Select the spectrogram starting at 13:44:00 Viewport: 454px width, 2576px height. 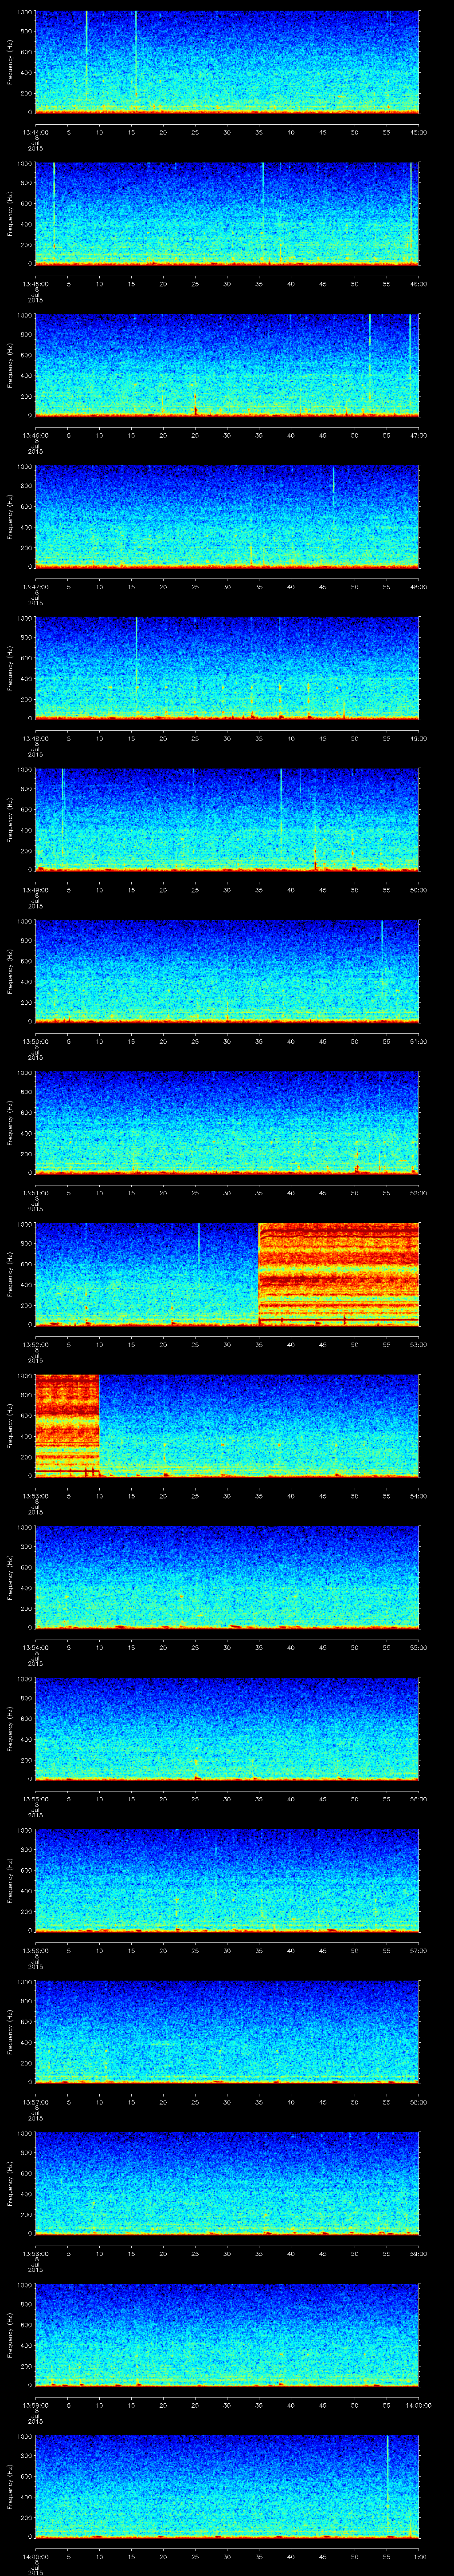227,62
